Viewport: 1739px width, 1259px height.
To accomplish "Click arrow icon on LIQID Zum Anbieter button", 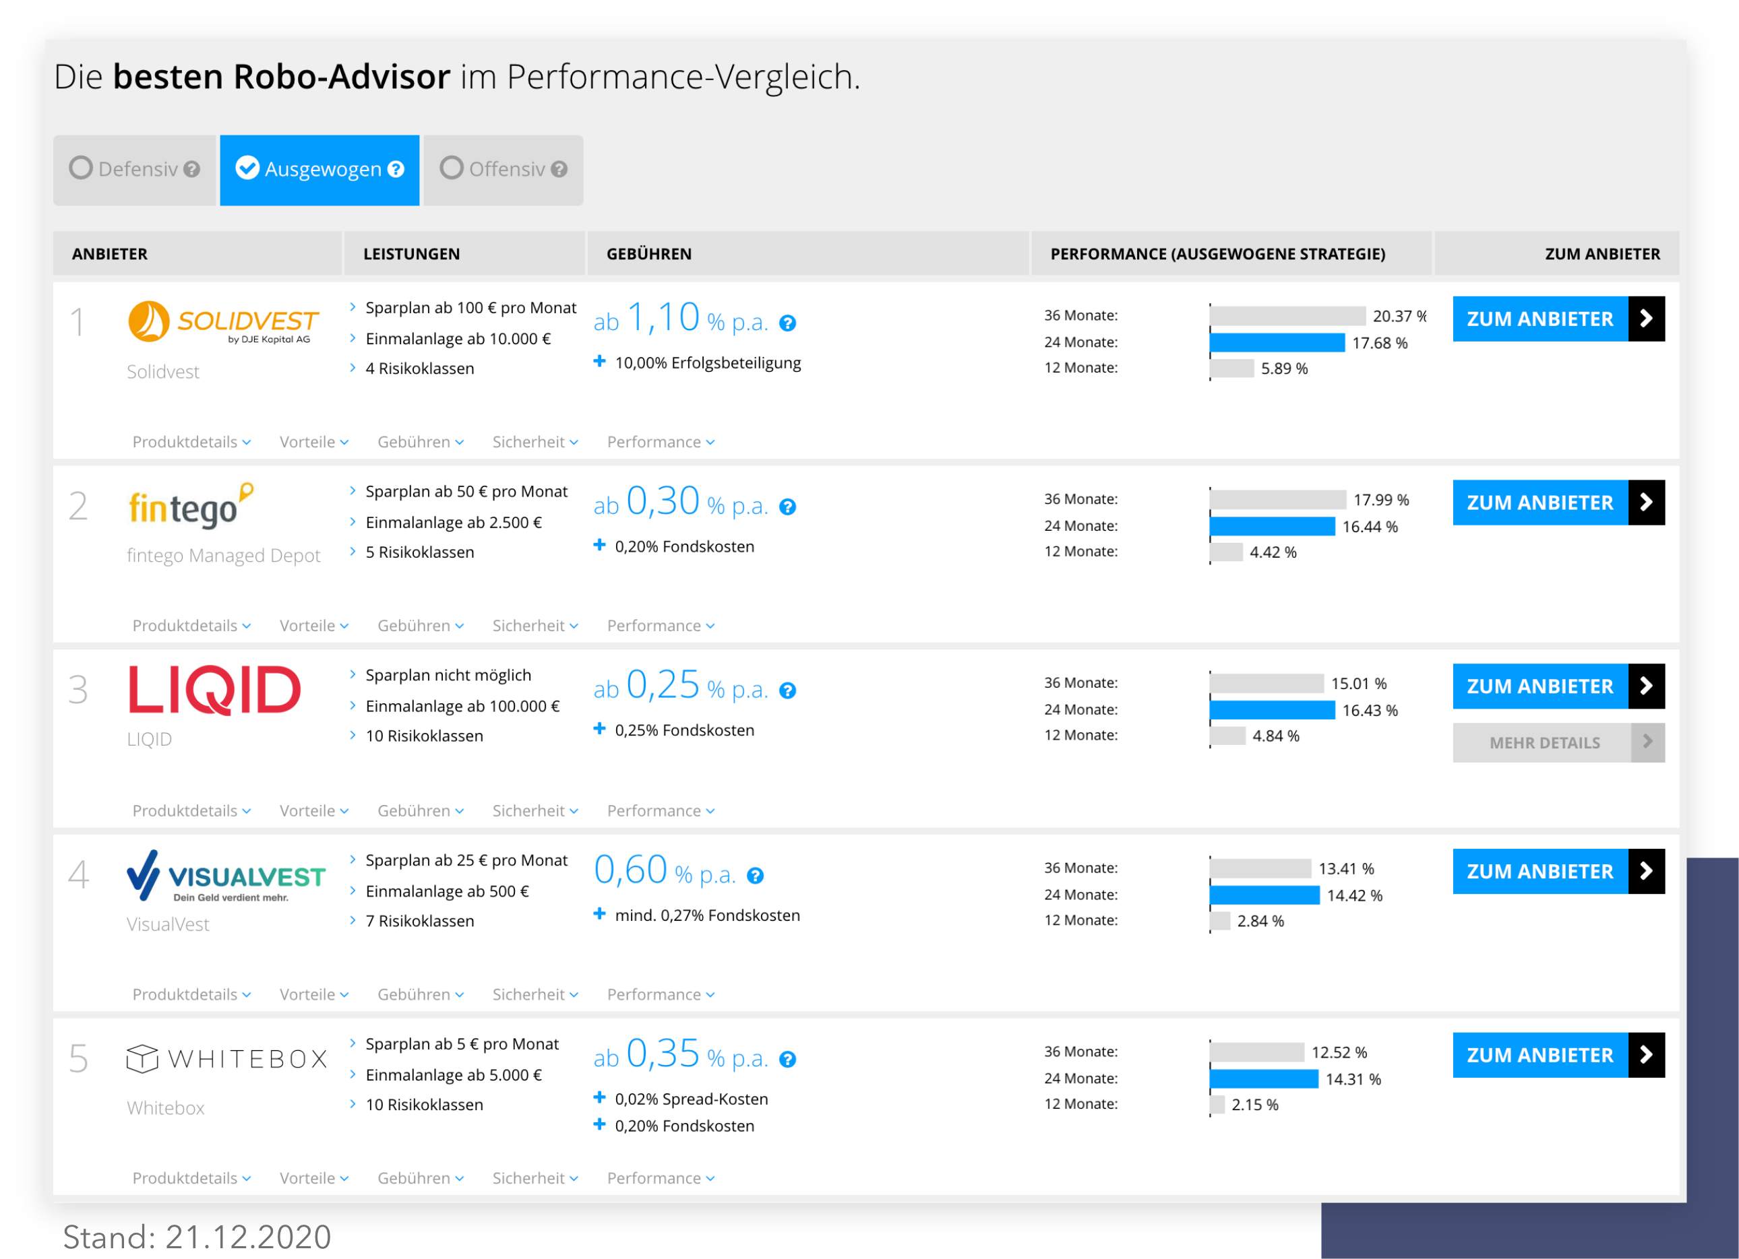I will pos(1646,686).
